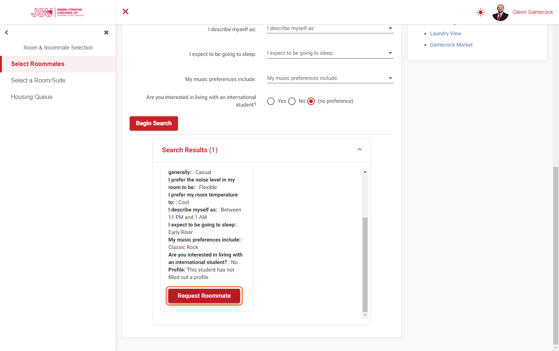This screenshot has width=559, height=351.
Task: Click results scrollbar up arrow
Action: [365, 172]
